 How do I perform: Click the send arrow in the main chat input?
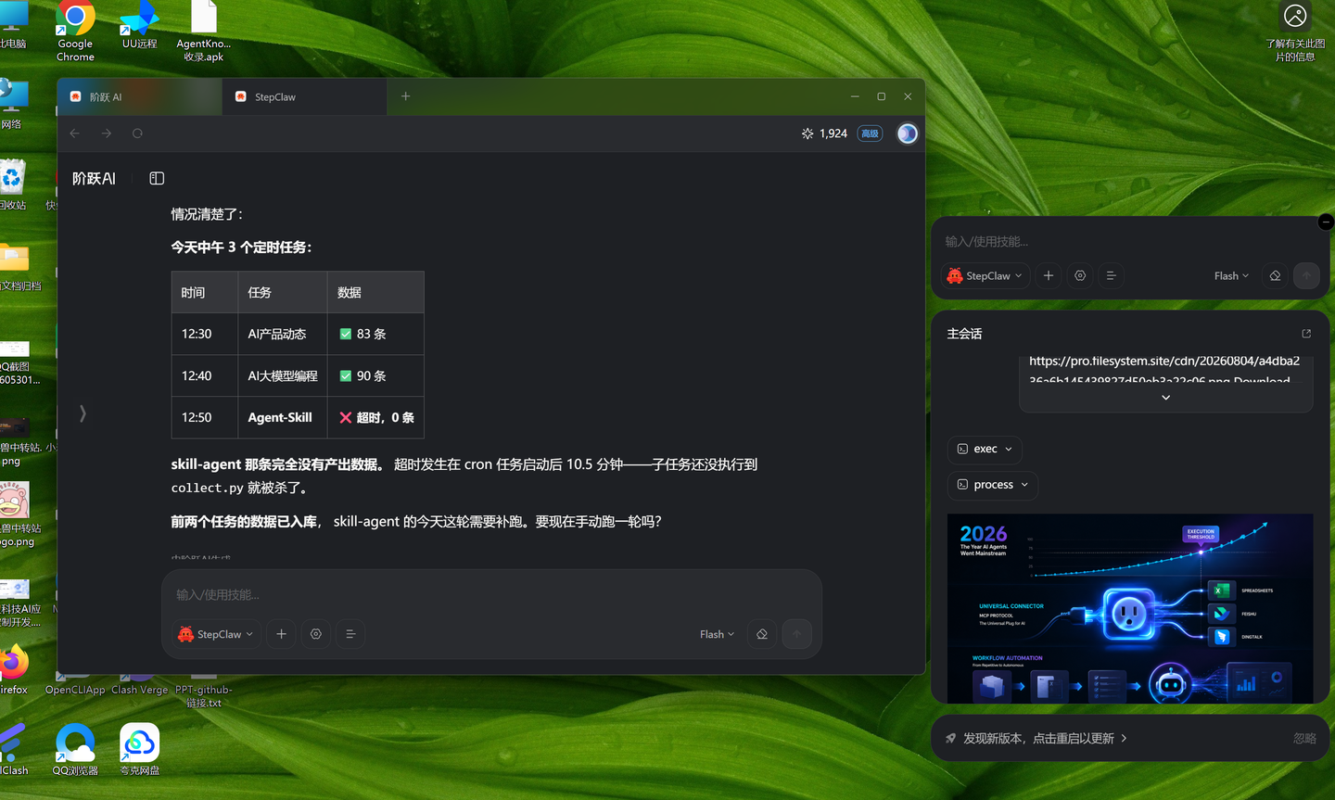point(796,634)
